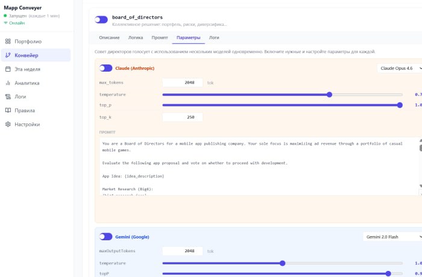The image size is (422, 277).
Task: Click the Claude (Anthropic) label
Action: (x=135, y=68)
